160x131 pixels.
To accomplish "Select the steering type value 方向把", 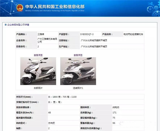I will pyautogui.click(x=51, y=123).
